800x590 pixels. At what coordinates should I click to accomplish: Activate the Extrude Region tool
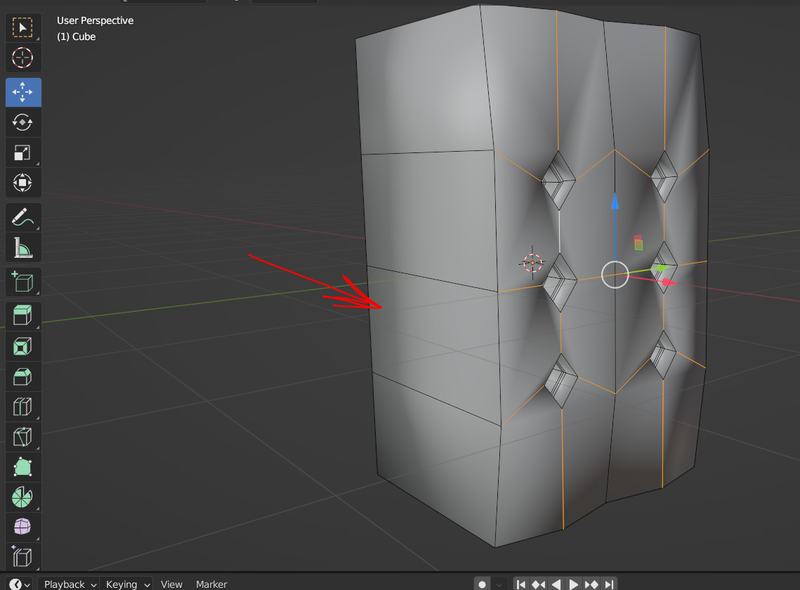tap(23, 315)
